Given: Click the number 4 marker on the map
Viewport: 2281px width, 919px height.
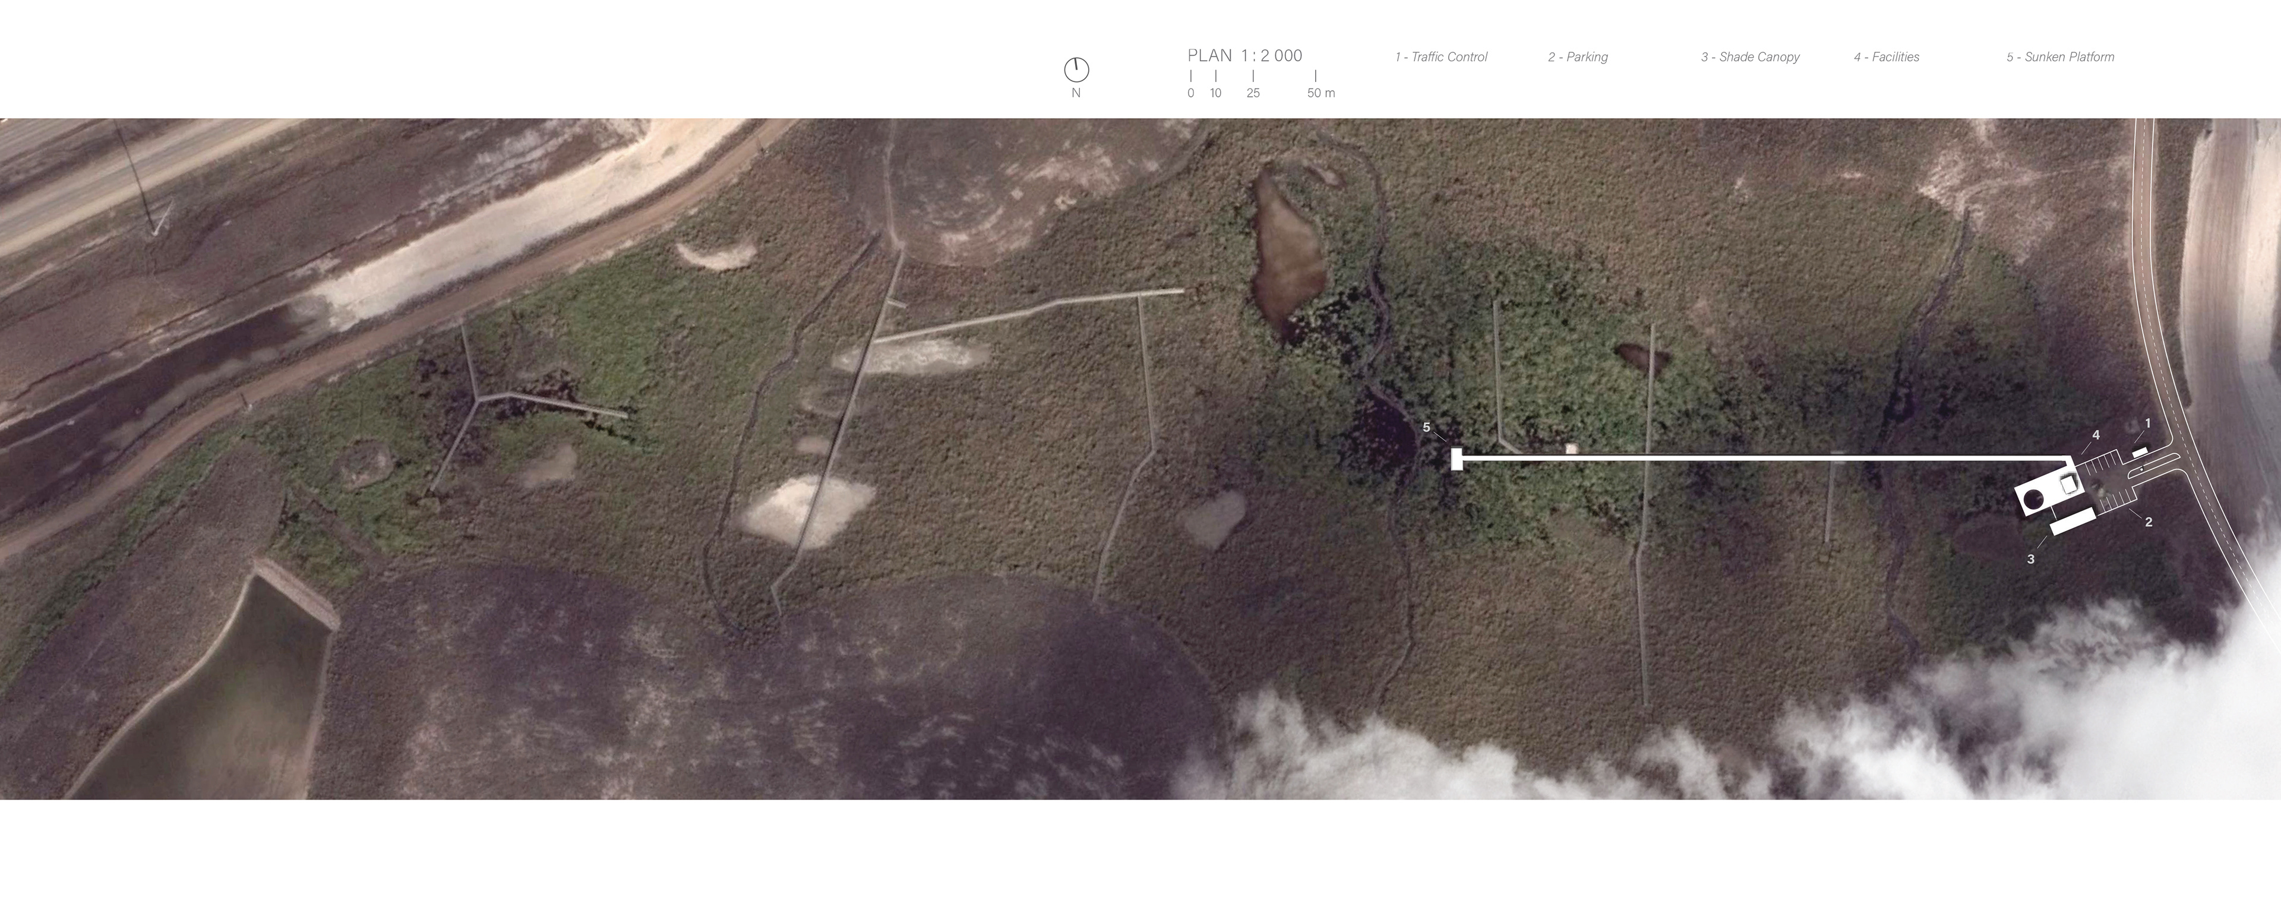Looking at the screenshot, I should click(x=2095, y=435).
